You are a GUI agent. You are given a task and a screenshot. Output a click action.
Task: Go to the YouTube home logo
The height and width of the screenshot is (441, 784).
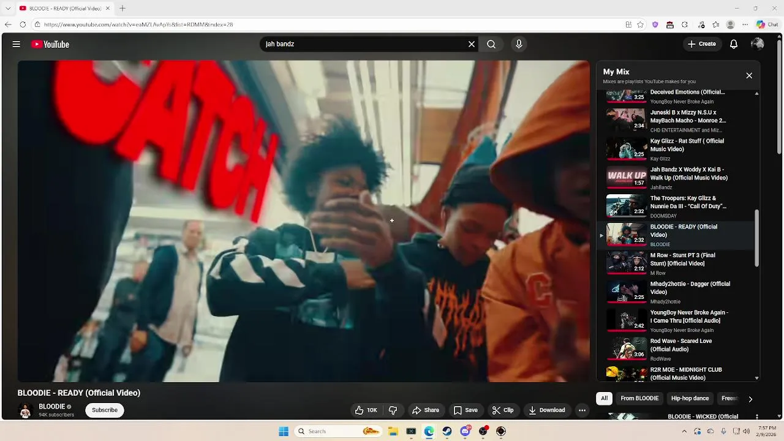tap(50, 44)
